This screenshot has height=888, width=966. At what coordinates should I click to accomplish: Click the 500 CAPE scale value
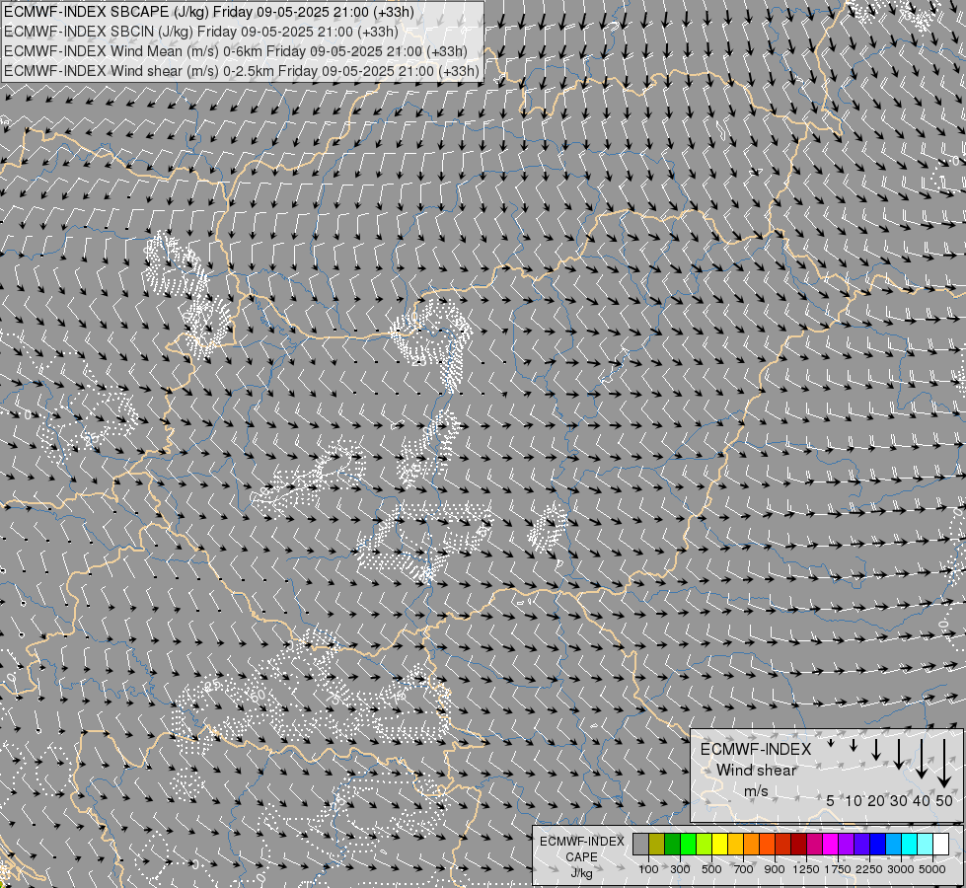pyautogui.click(x=711, y=869)
